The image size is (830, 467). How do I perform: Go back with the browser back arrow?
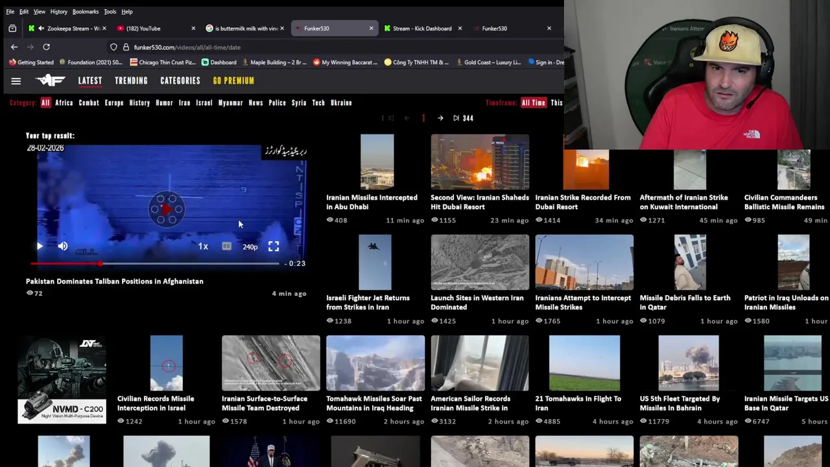click(14, 47)
